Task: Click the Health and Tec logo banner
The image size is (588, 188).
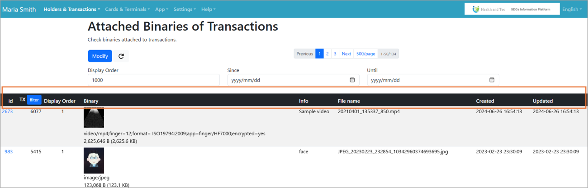Action: point(511,9)
